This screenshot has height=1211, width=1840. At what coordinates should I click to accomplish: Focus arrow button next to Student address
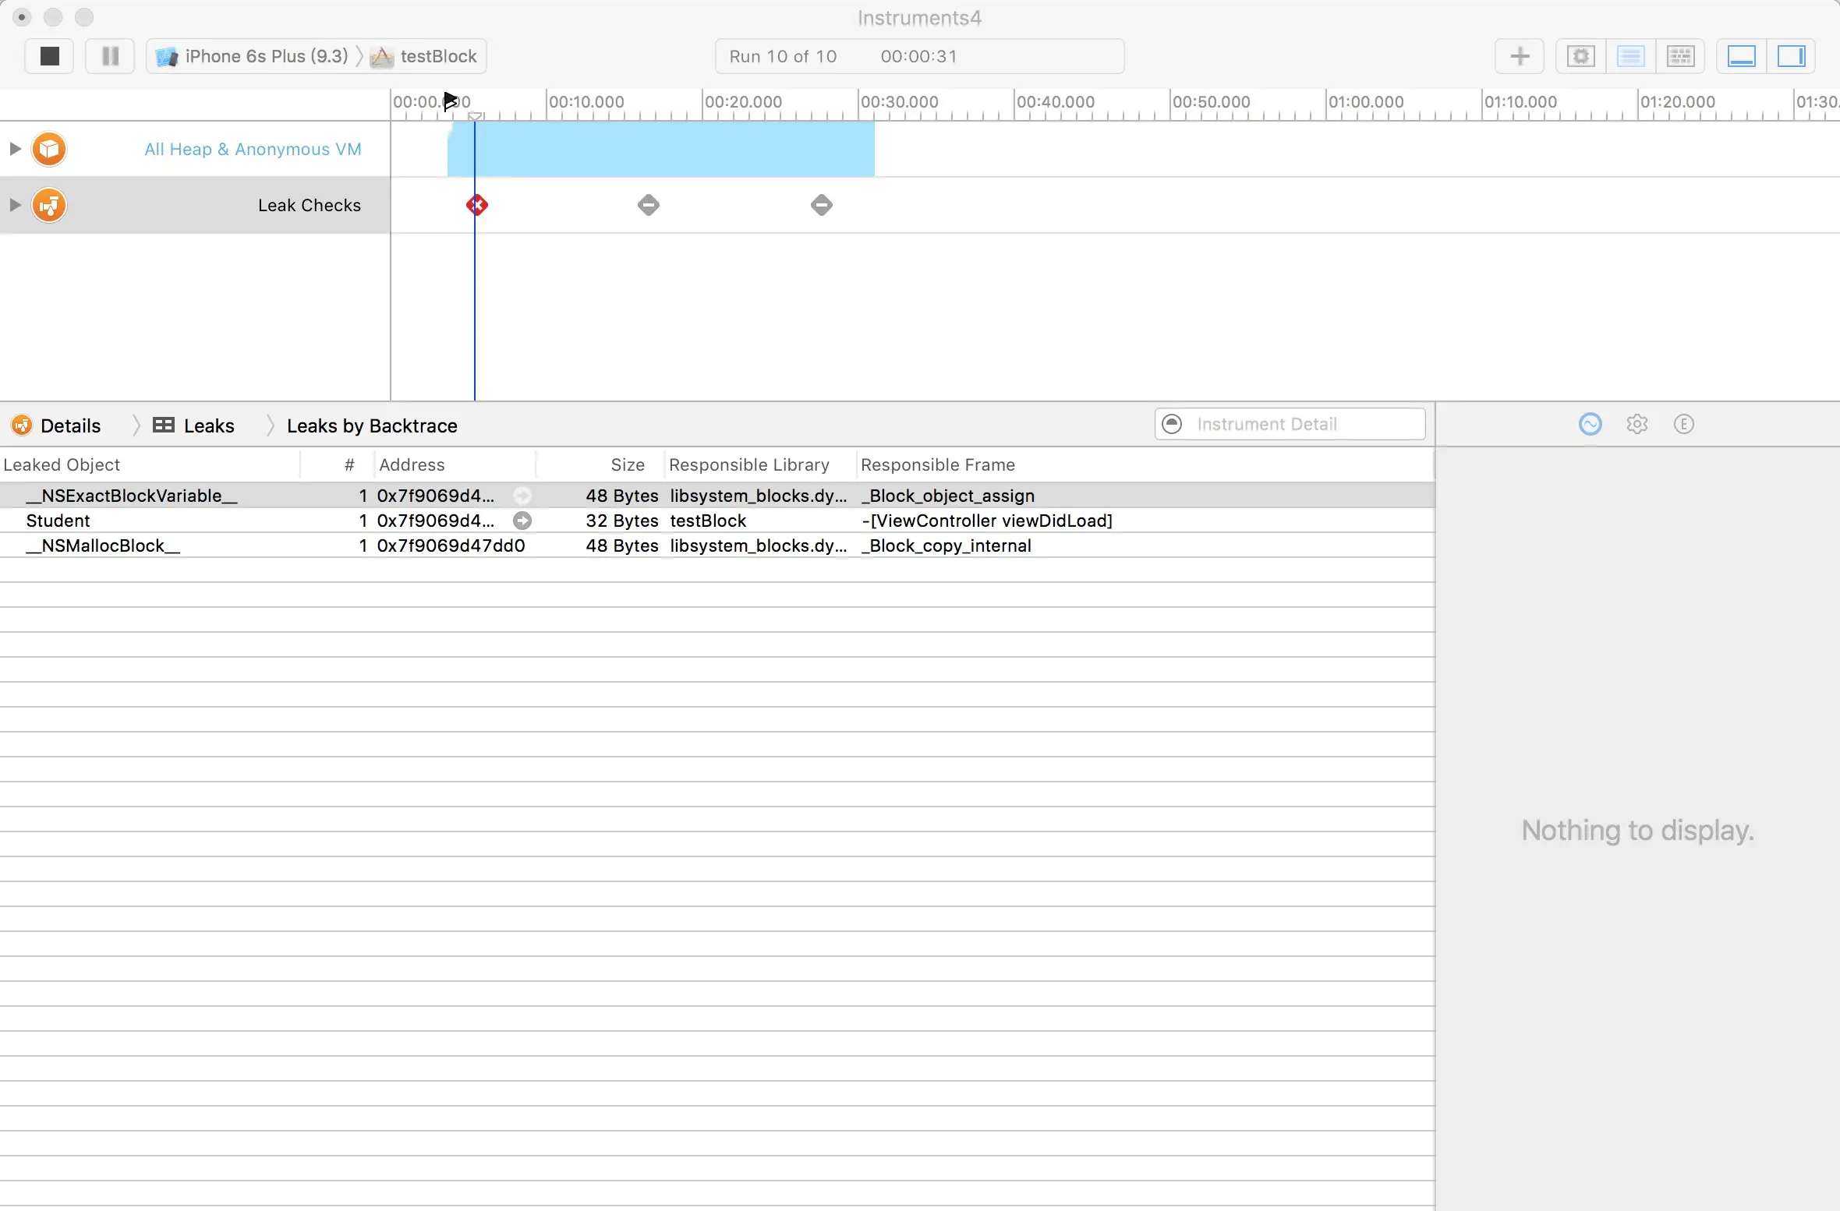coord(522,521)
